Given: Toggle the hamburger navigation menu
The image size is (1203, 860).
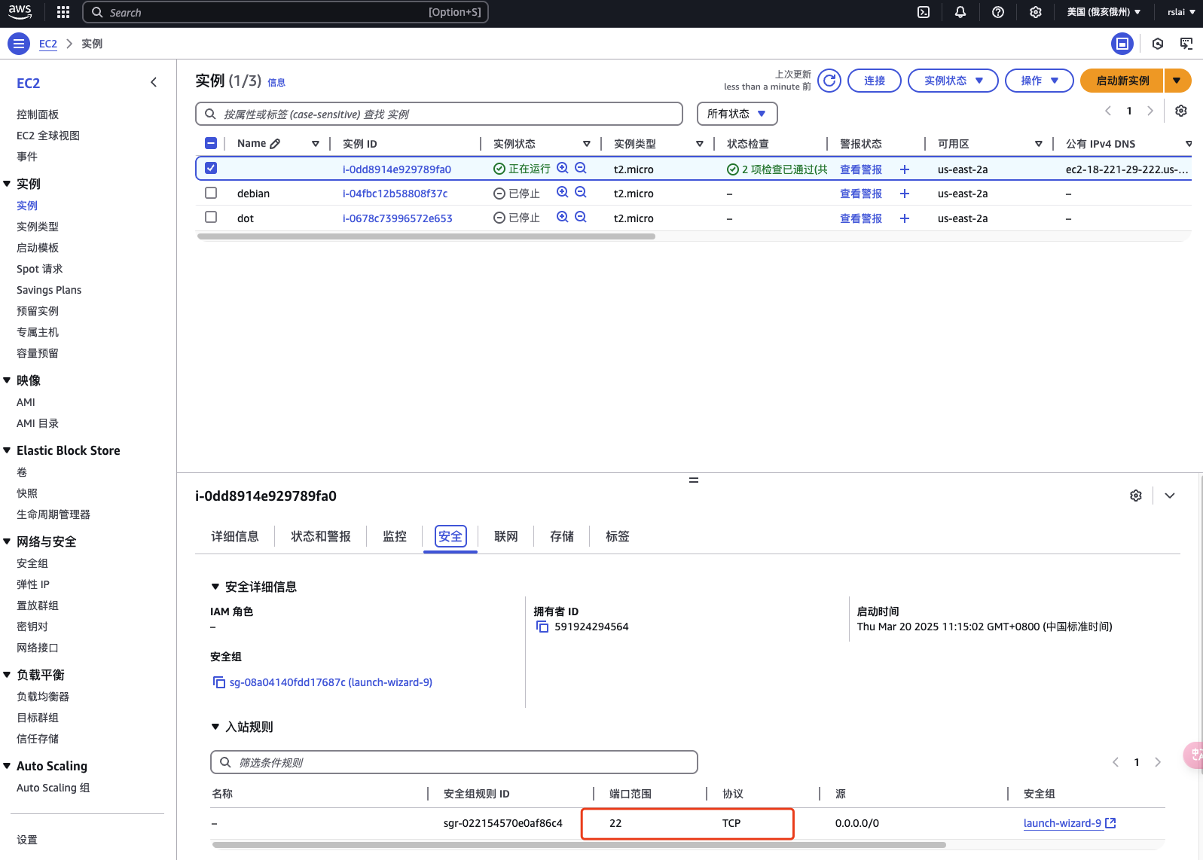Looking at the screenshot, I should [x=19, y=44].
